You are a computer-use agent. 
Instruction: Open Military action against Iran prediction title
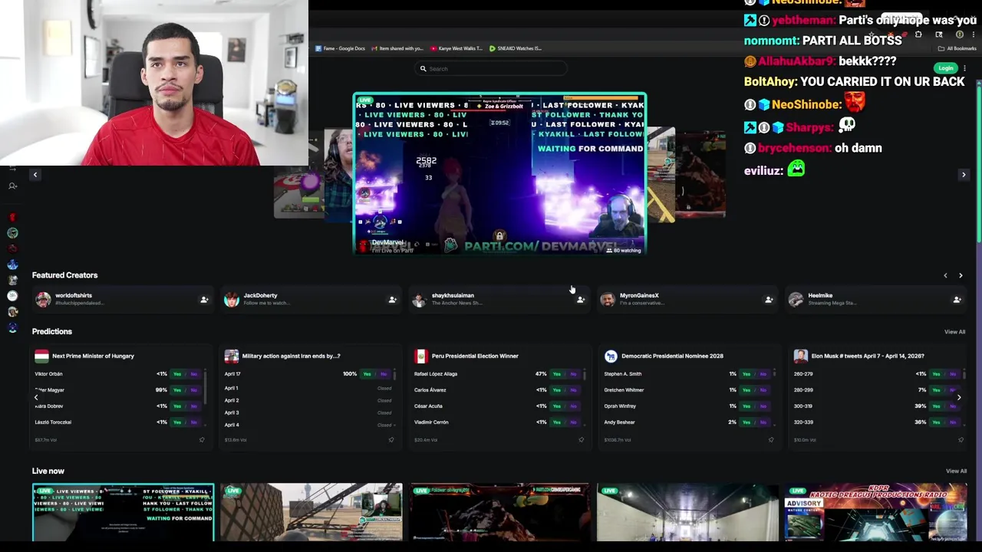[x=291, y=356]
